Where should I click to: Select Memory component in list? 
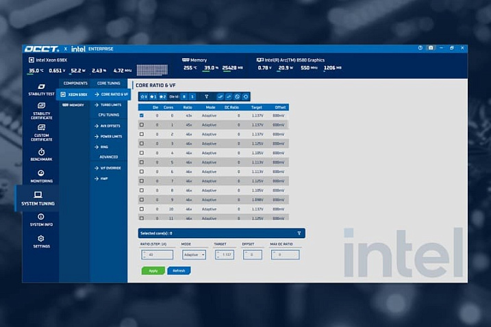[x=73, y=105]
